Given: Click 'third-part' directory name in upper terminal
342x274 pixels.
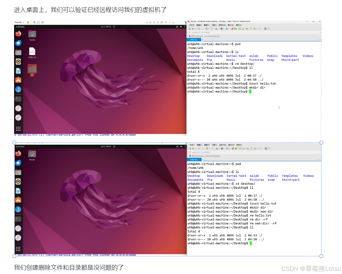Looking at the screenshot, I should [x=290, y=60].
